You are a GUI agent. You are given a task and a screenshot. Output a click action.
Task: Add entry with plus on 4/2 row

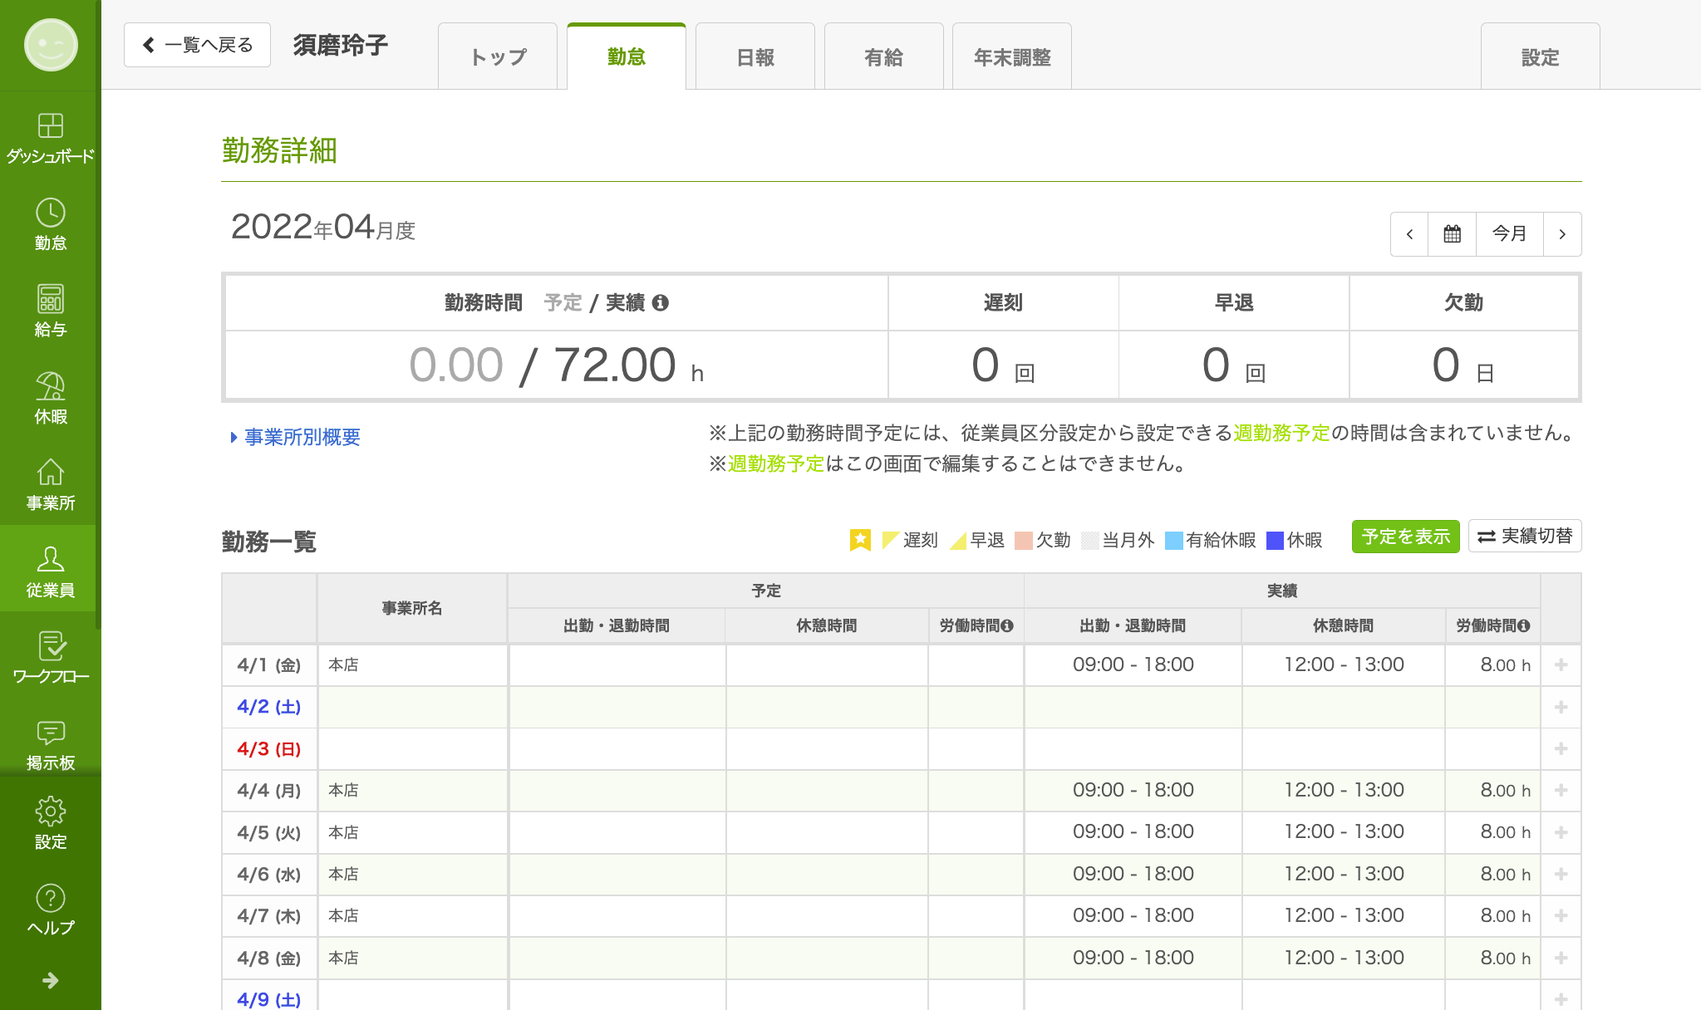[x=1561, y=707]
